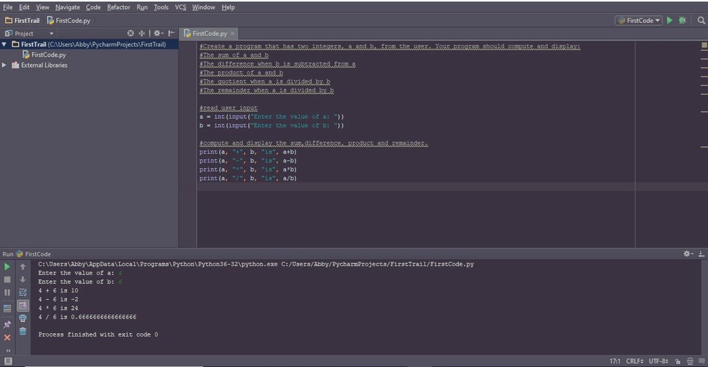This screenshot has width=708, height=367.
Task: Select FirstCode.py in project tree
Action: [44, 55]
